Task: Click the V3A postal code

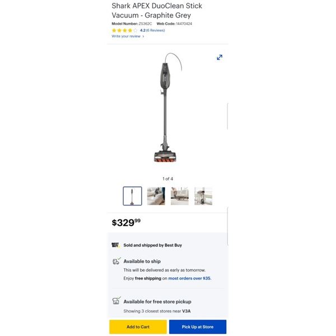Action: [x=186, y=311]
